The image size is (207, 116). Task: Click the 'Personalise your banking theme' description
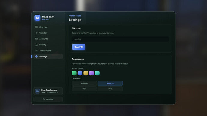point(100,64)
